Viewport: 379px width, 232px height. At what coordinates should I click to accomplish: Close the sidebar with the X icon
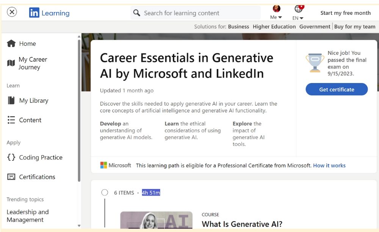tap(12, 12)
